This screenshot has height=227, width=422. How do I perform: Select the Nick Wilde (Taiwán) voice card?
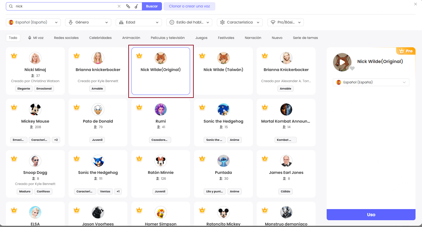pos(223,71)
